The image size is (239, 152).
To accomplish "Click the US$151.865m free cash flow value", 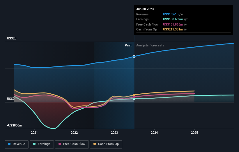I will [173, 24].
